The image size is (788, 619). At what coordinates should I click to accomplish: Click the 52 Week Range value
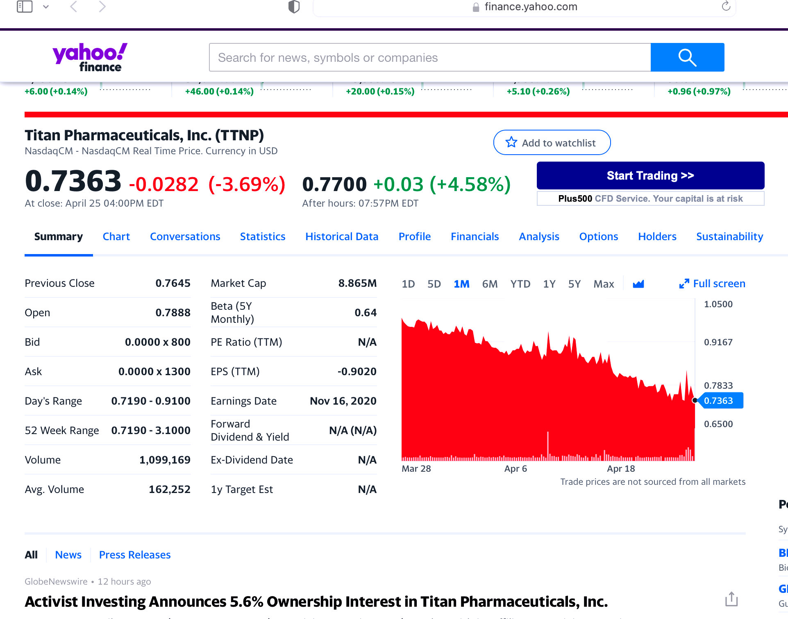point(151,431)
